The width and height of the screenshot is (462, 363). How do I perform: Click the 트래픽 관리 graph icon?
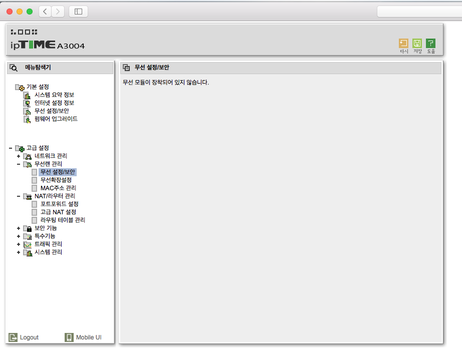pyautogui.click(x=28, y=245)
